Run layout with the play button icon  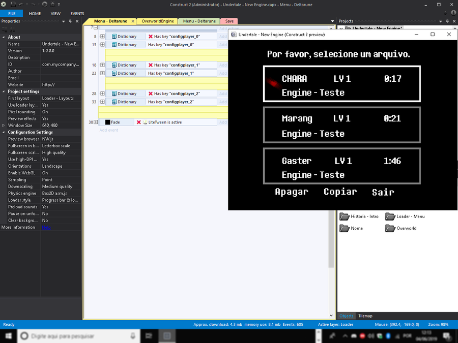[44, 5]
